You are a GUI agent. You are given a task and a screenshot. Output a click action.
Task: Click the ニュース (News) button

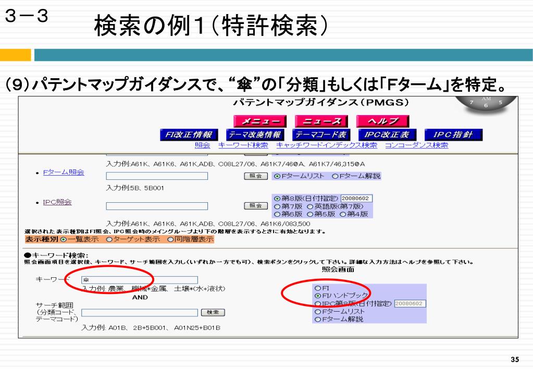click(x=321, y=121)
